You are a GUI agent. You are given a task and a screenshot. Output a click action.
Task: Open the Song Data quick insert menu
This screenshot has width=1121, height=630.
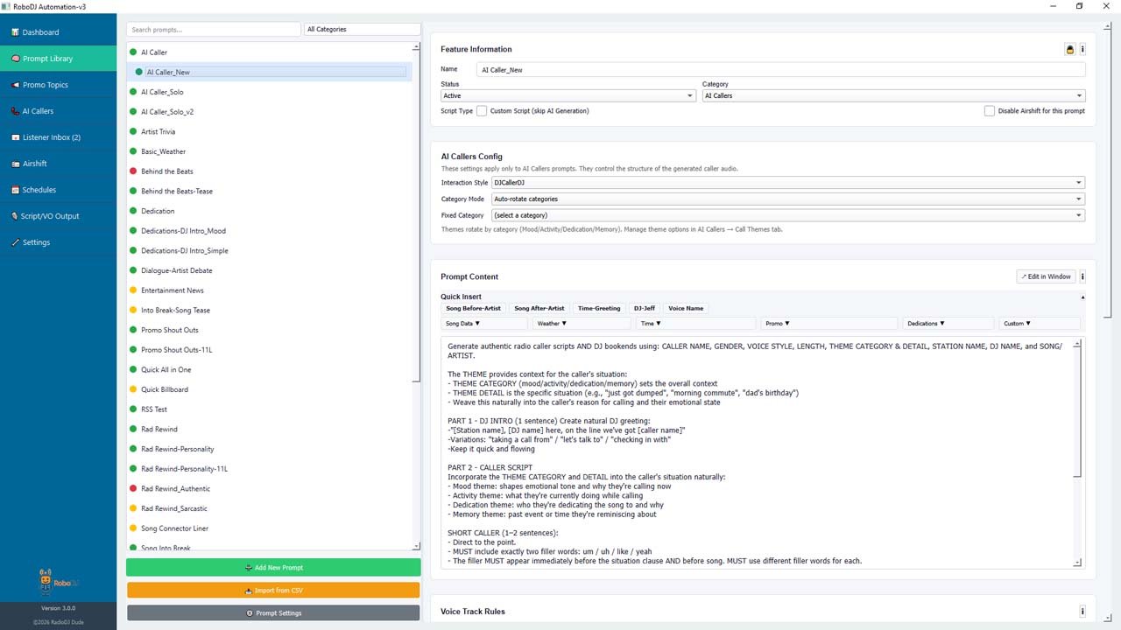pos(483,324)
